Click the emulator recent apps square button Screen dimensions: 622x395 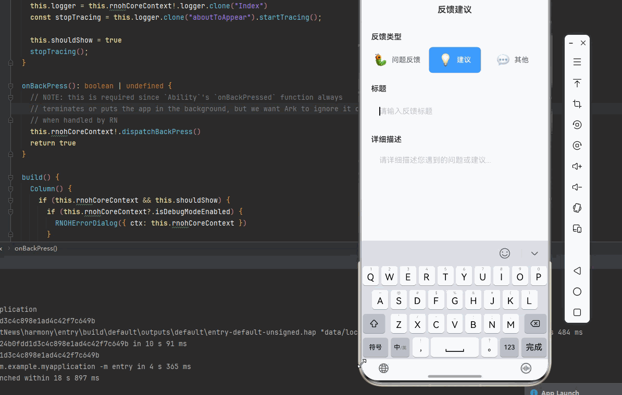tap(577, 312)
